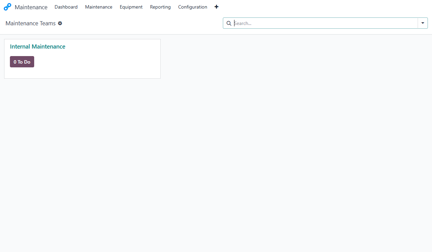Select the Maintenance app logo icon

(8, 6)
